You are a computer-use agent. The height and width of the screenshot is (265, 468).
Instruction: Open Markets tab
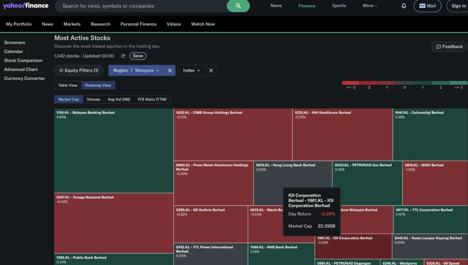[72, 24]
